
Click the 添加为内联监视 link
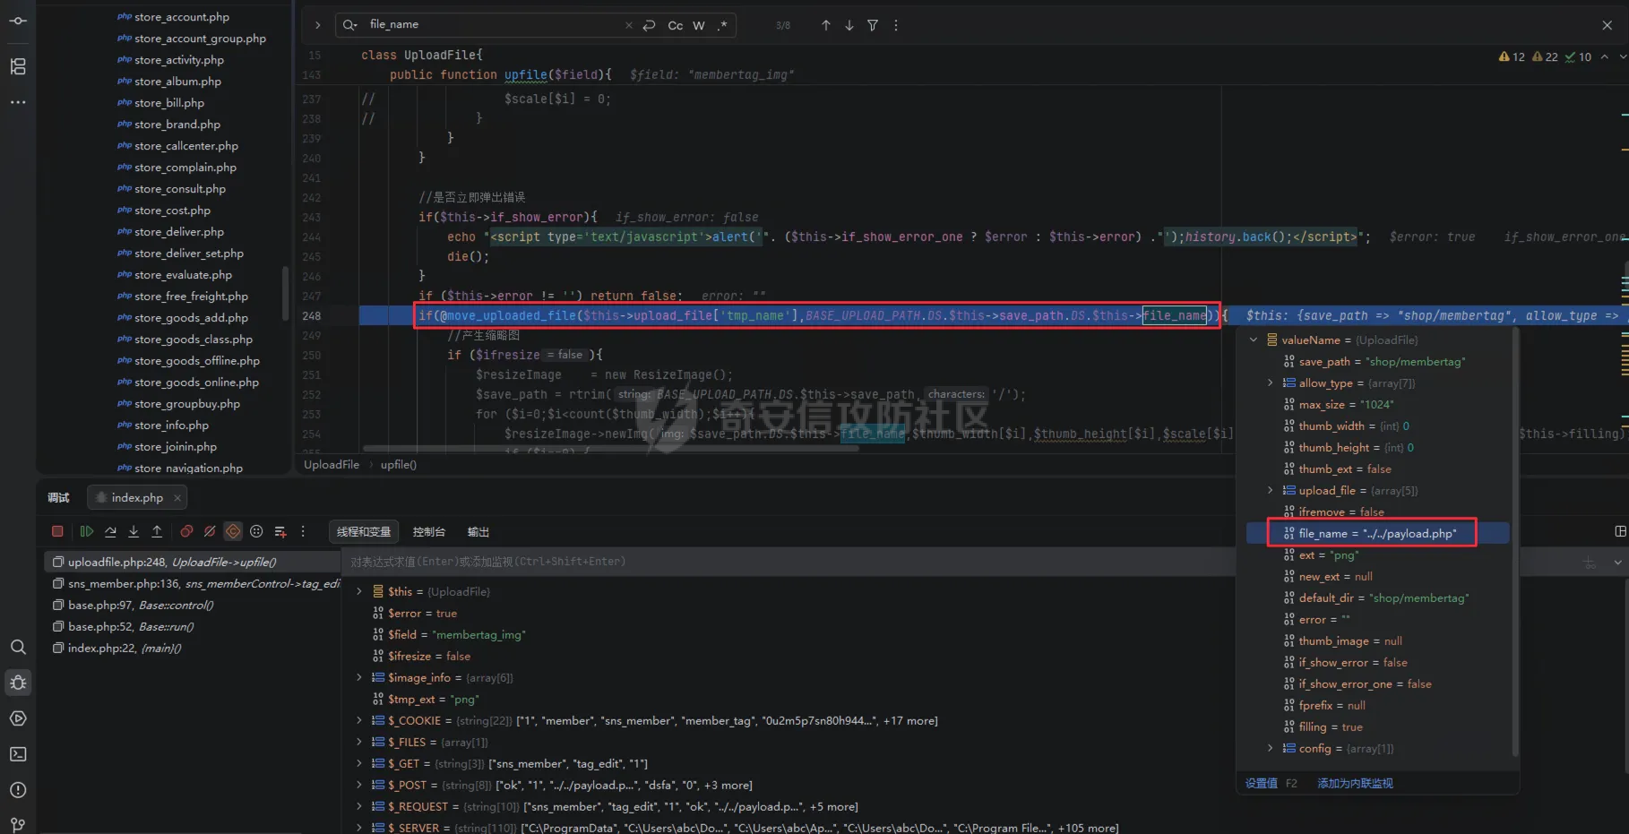pyautogui.click(x=1355, y=783)
